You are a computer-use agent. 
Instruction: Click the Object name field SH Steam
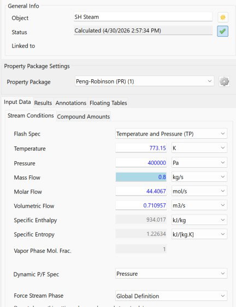coord(143,17)
